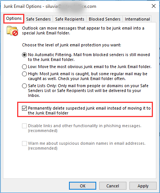Select No Automatic Filtering radio option
The width and height of the screenshot is (160, 193).
pyautogui.click(x=24, y=55)
